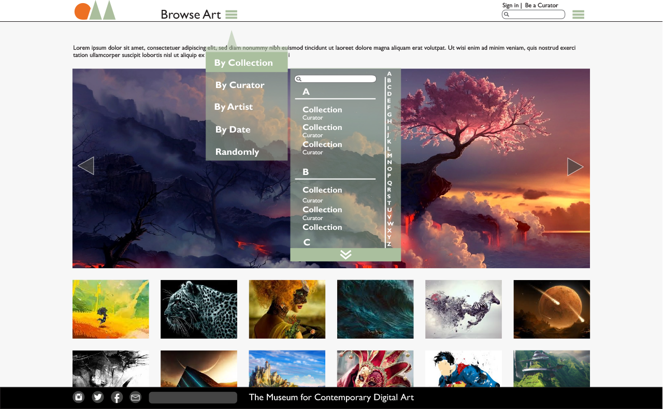Expand collection list with double chevron

pyautogui.click(x=345, y=254)
